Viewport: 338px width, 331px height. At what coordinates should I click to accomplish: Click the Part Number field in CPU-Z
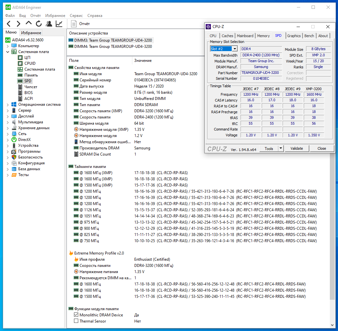tap(261, 73)
